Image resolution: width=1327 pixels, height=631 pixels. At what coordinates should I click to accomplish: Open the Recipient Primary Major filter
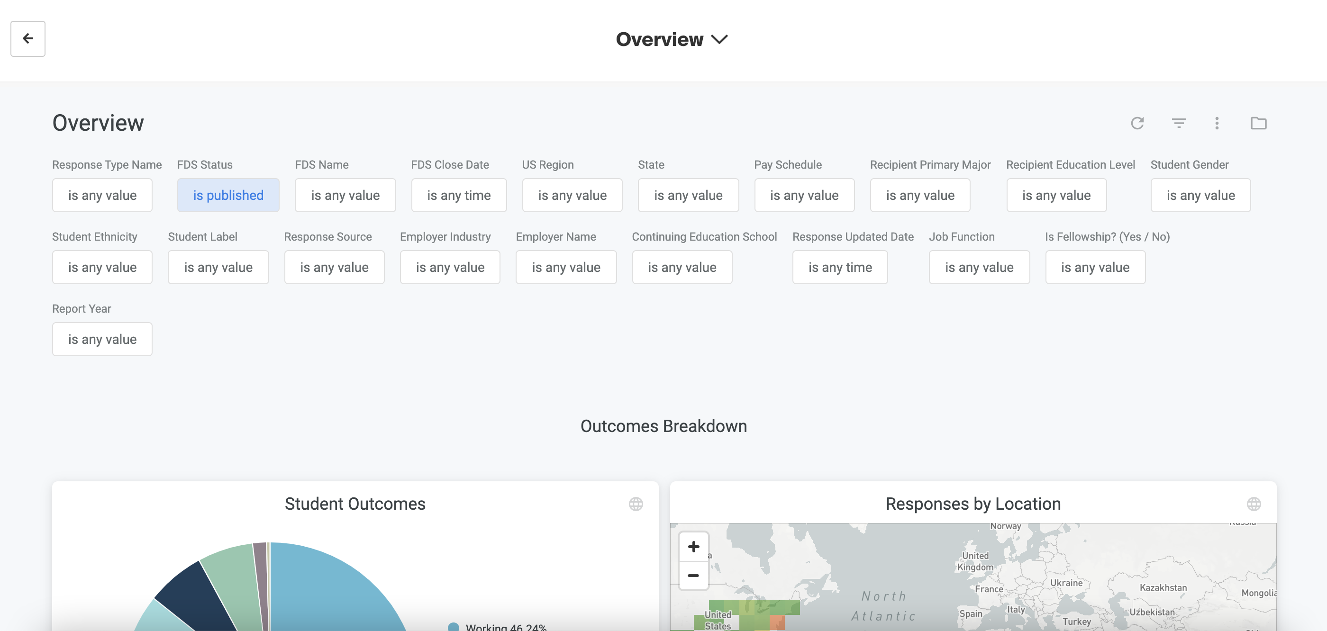[x=919, y=195]
